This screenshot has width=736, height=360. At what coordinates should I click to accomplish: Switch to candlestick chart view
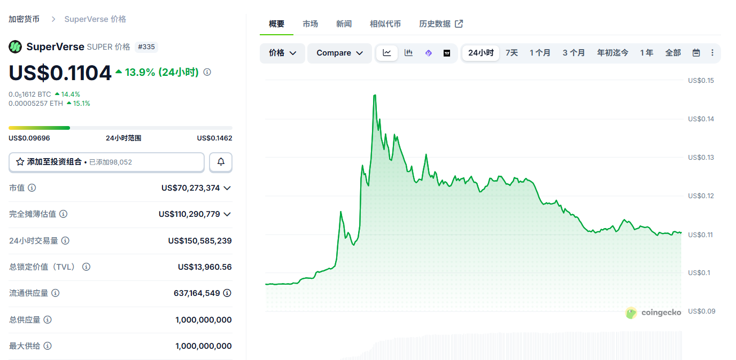pyautogui.click(x=408, y=53)
